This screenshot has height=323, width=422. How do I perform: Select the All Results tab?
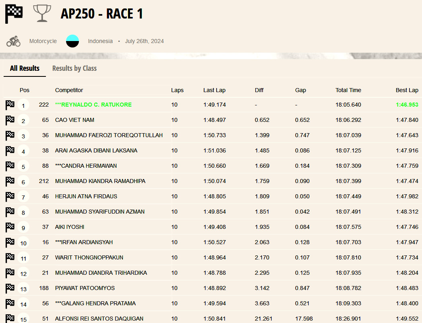(x=25, y=68)
